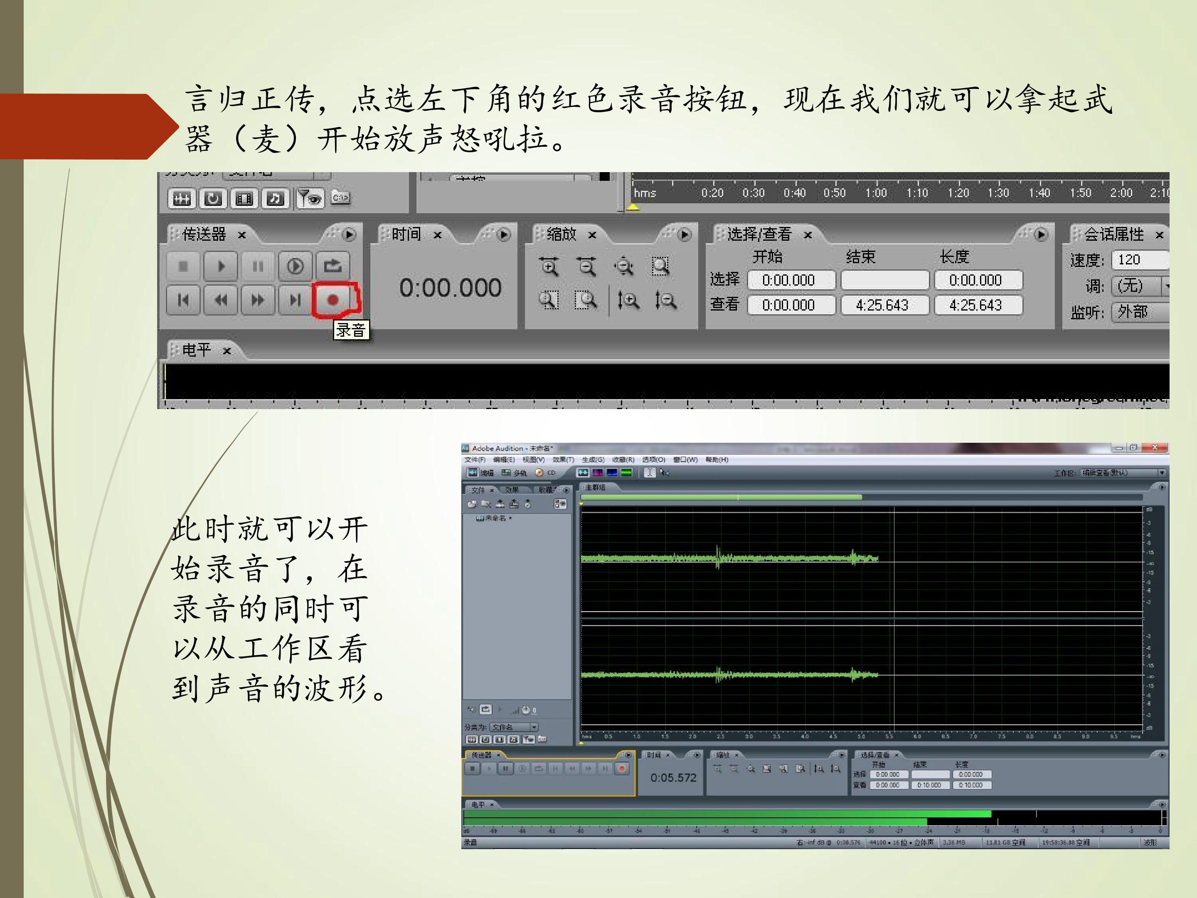Screen dimensions: 1197x898
Task: Click zoom to selection icon in upper 缩放 panel
Action: point(661,266)
